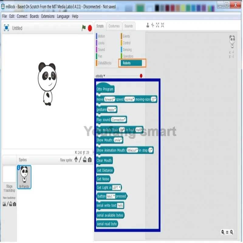Image resolution: width=243 pixels, height=243 pixels.
Task: Open the gesture 'happy' dropdown
Action: 111,110
